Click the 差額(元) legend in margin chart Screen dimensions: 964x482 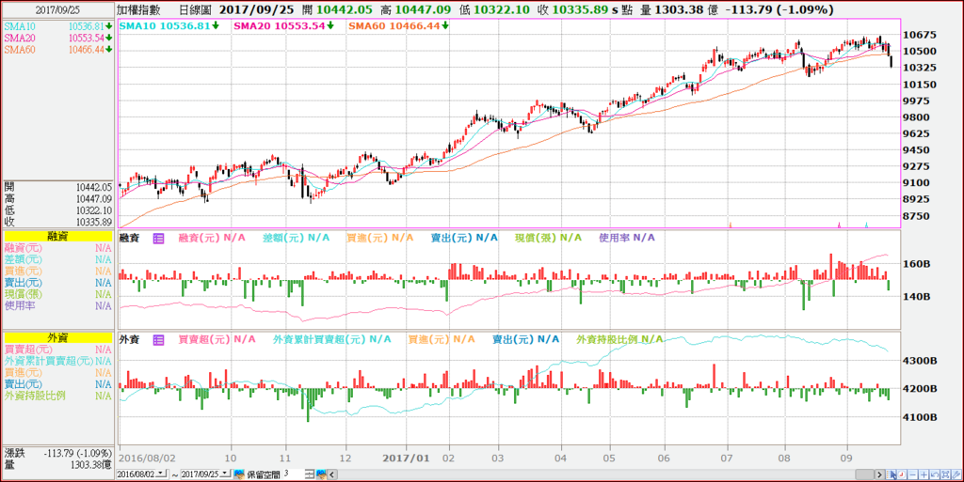coord(296,238)
